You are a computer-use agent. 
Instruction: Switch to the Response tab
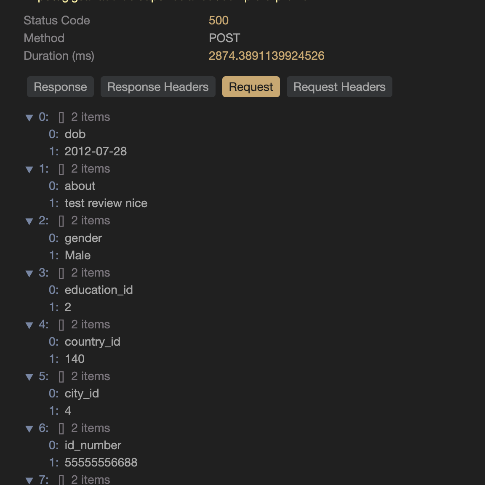tap(60, 87)
